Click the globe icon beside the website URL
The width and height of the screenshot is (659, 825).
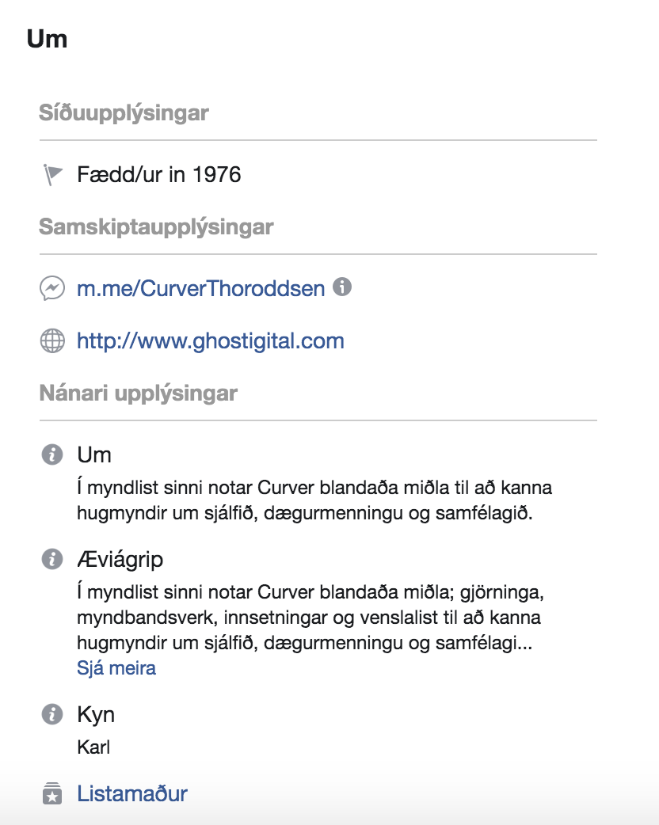tap(52, 341)
